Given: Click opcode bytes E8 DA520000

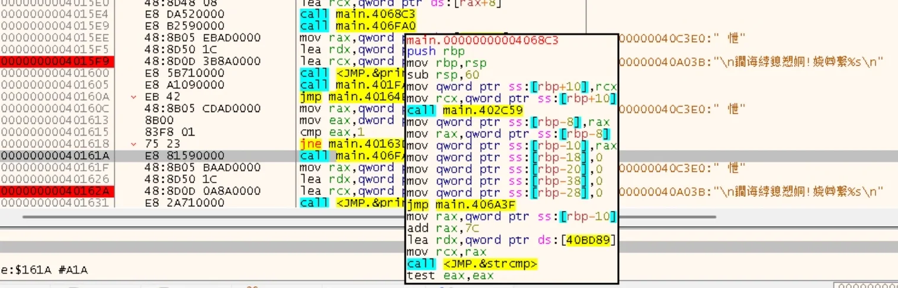Looking at the screenshot, I should point(185,14).
